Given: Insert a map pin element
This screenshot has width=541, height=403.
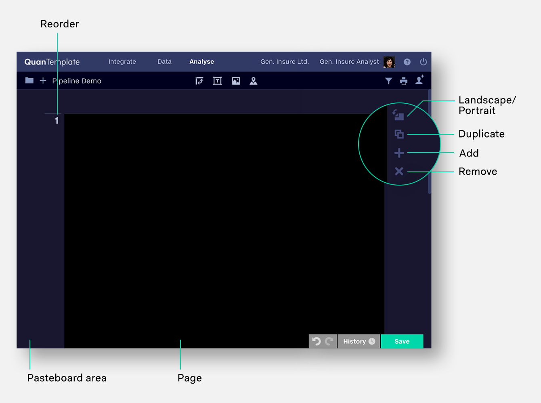Looking at the screenshot, I should pos(254,81).
